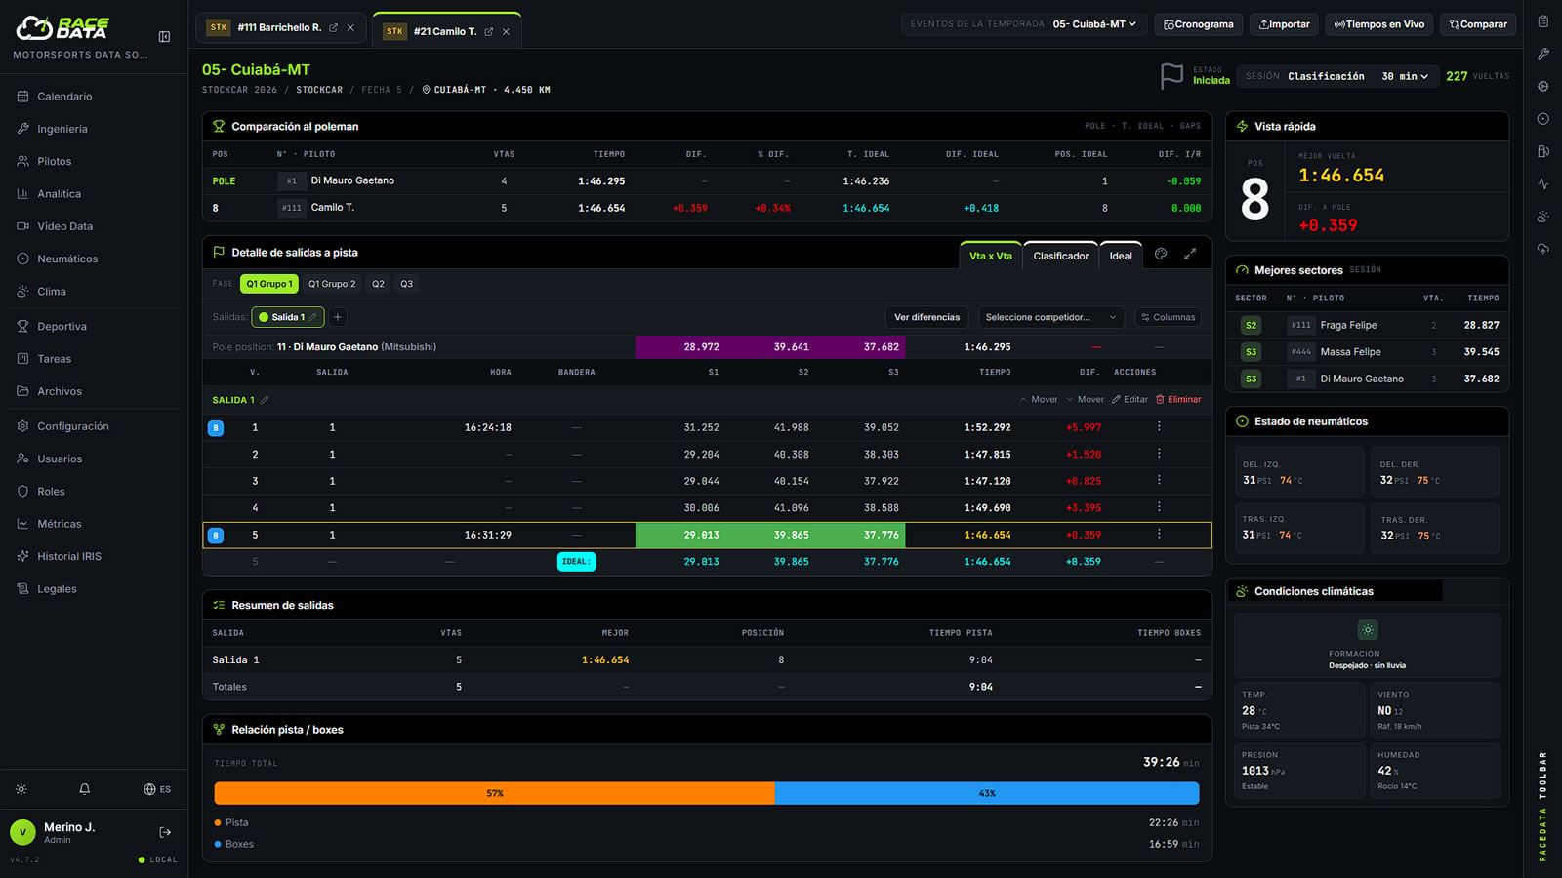Click the first Mover arrow in Salida 1 header
1562x878 pixels.
coord(1039,400)
